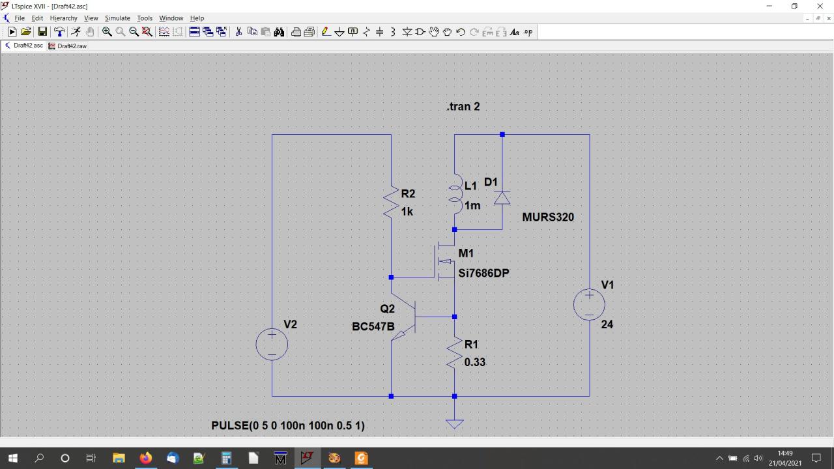Viewport: 834px width, 469px height.
Task: Open a file with the folder icon
Action: (x=26, y=32)
